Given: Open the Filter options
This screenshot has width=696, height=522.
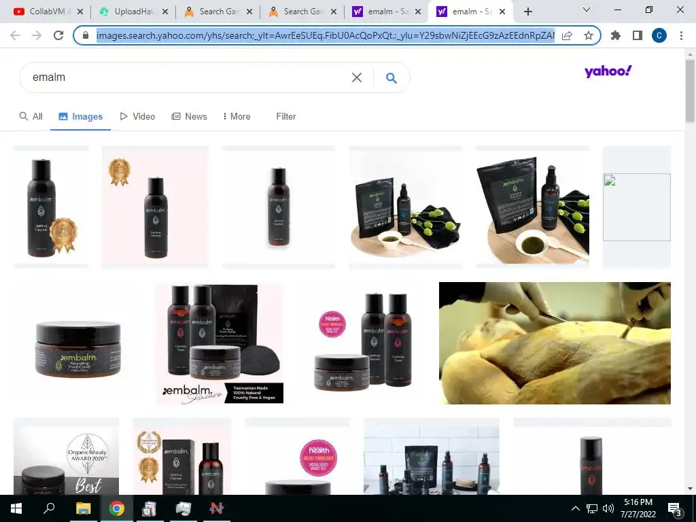Looking at the screenshot, I should point(286,116).
